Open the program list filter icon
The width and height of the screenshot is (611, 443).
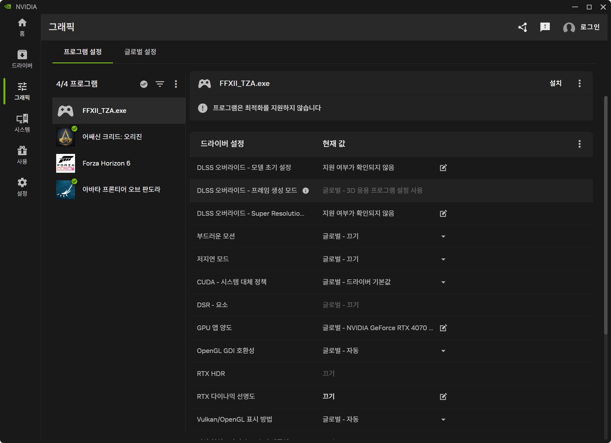click(x=160, y=84)
